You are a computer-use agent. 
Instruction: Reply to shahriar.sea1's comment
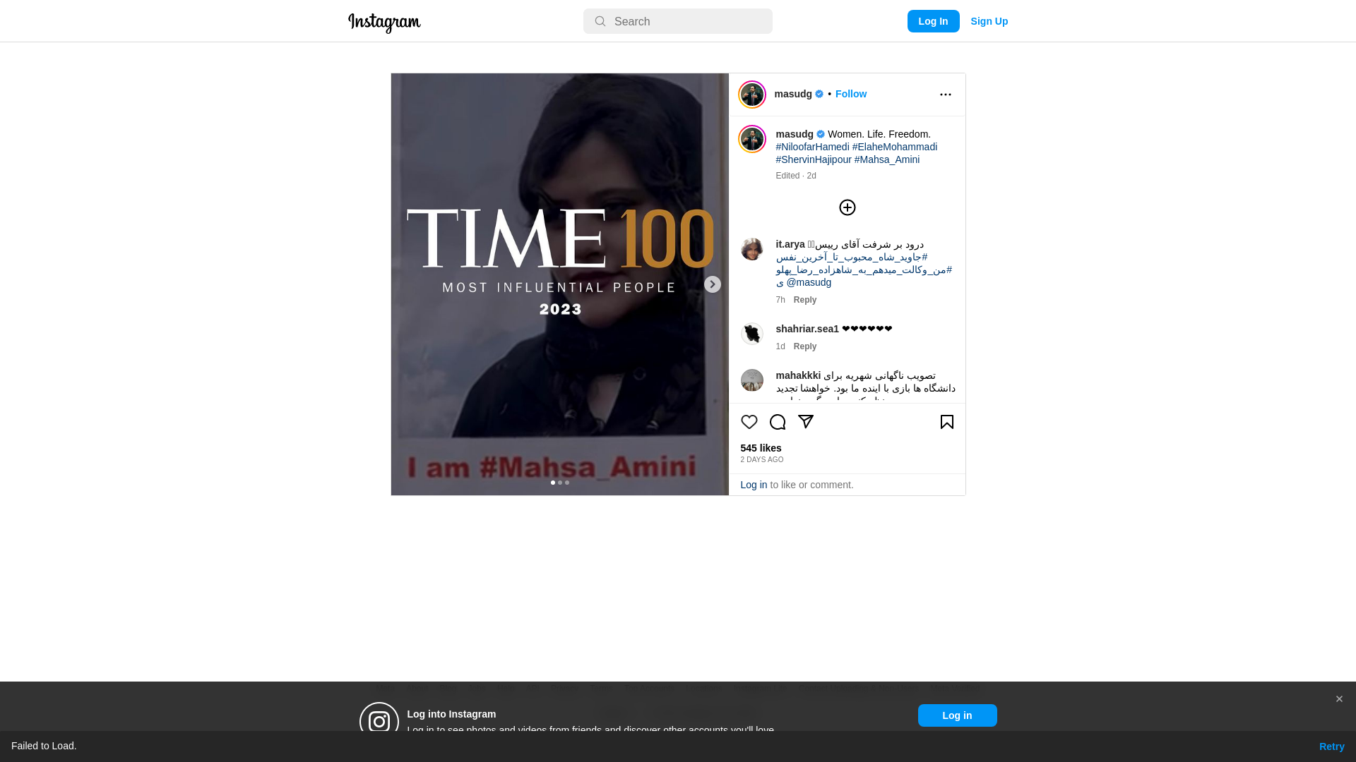point(804,346)
